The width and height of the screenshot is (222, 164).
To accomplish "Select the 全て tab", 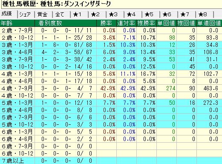I will [x=62, y=14].
